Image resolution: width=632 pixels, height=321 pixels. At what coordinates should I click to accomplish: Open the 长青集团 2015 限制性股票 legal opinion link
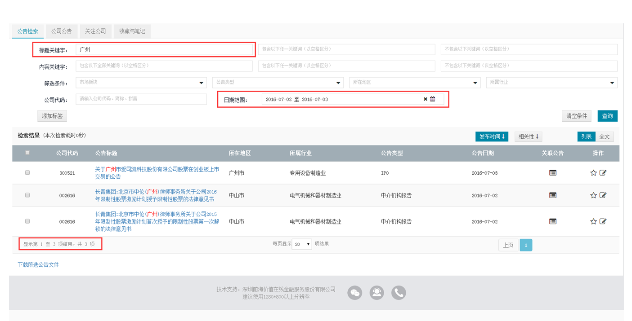tap(157, 221)
